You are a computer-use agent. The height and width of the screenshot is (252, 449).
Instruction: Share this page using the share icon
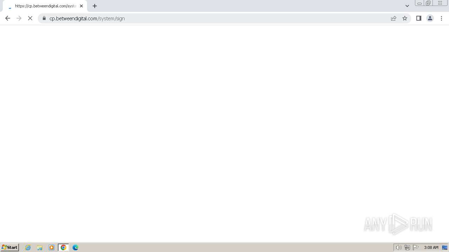pos(394,18)
